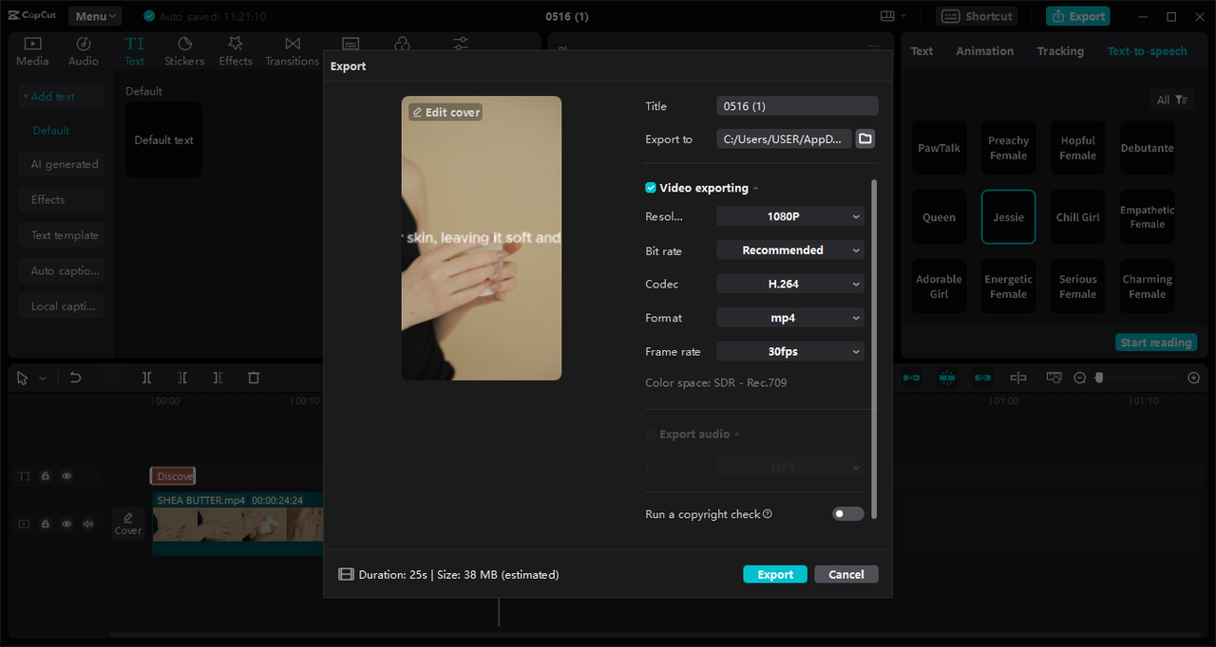This screenshot has height=647, width=1216.
Task: Switch to the Text tab in right panel
Action: pyautogui.click(x=921, y=51)
